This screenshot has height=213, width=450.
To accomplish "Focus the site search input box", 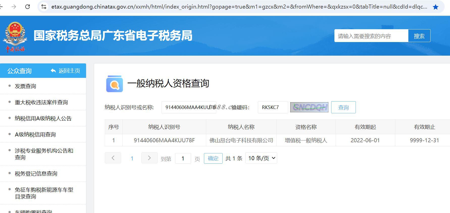I will (371, 36).
